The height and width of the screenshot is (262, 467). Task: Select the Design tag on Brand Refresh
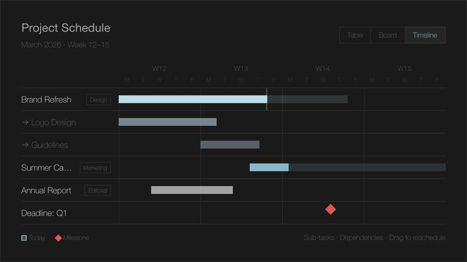coord(98,100)
